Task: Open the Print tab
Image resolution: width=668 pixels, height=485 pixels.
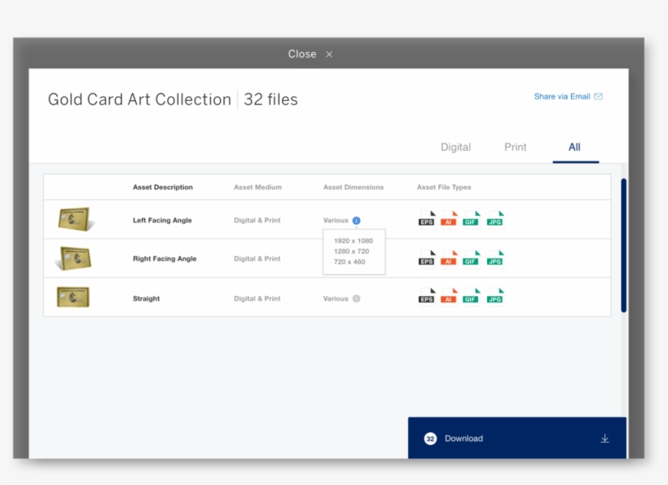Action: pyautogui.click(x=515, y=148)
